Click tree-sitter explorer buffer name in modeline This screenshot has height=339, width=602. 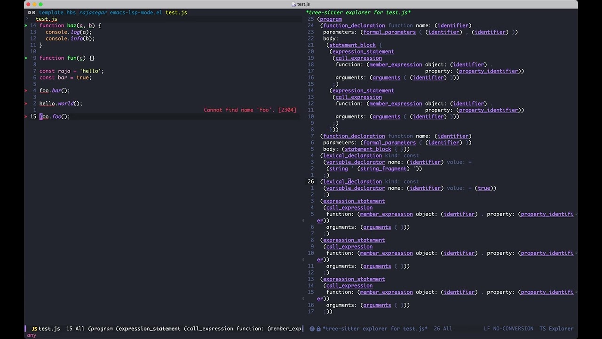click(375, 329)
